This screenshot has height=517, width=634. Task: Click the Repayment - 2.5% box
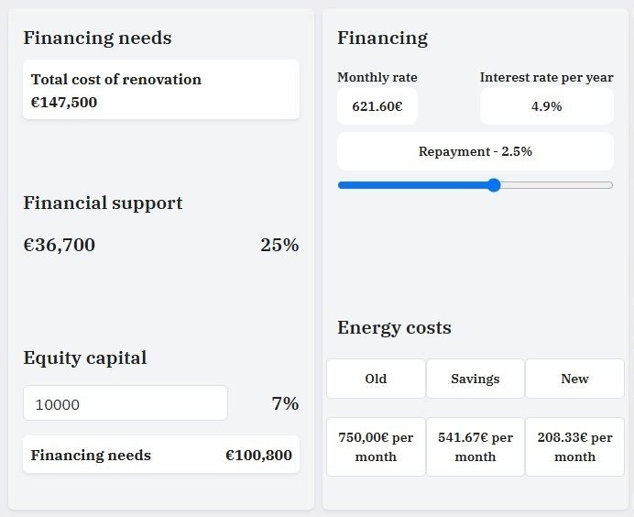[x=475, y=151]
